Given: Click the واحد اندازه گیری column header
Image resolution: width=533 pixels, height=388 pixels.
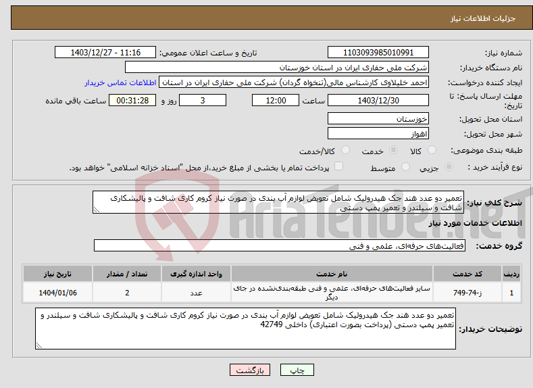Looking at the screenshot, I should point(196,274).
